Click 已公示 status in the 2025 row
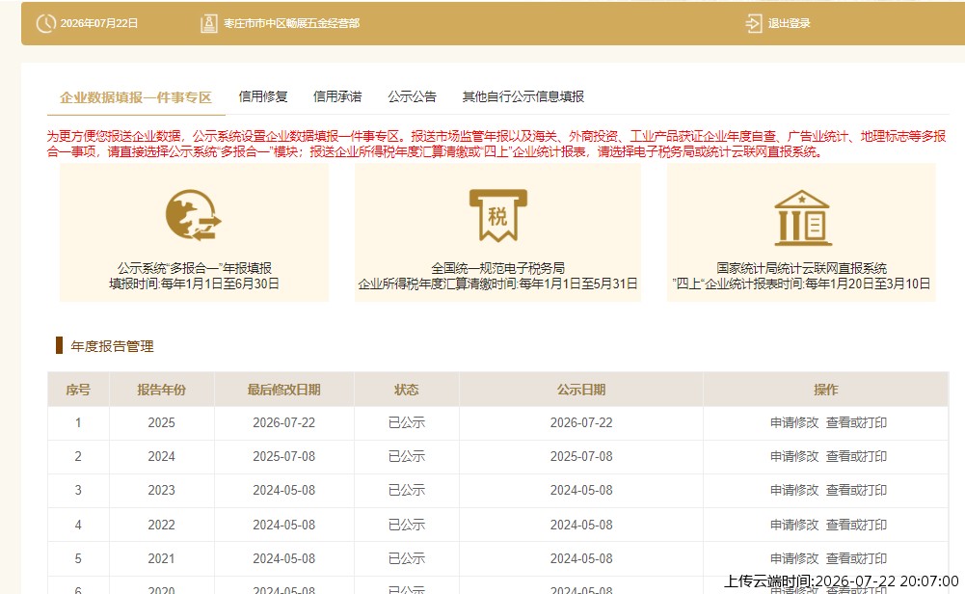Image resolution: width=965 pixels, height=594 pixels. point(406,423)
